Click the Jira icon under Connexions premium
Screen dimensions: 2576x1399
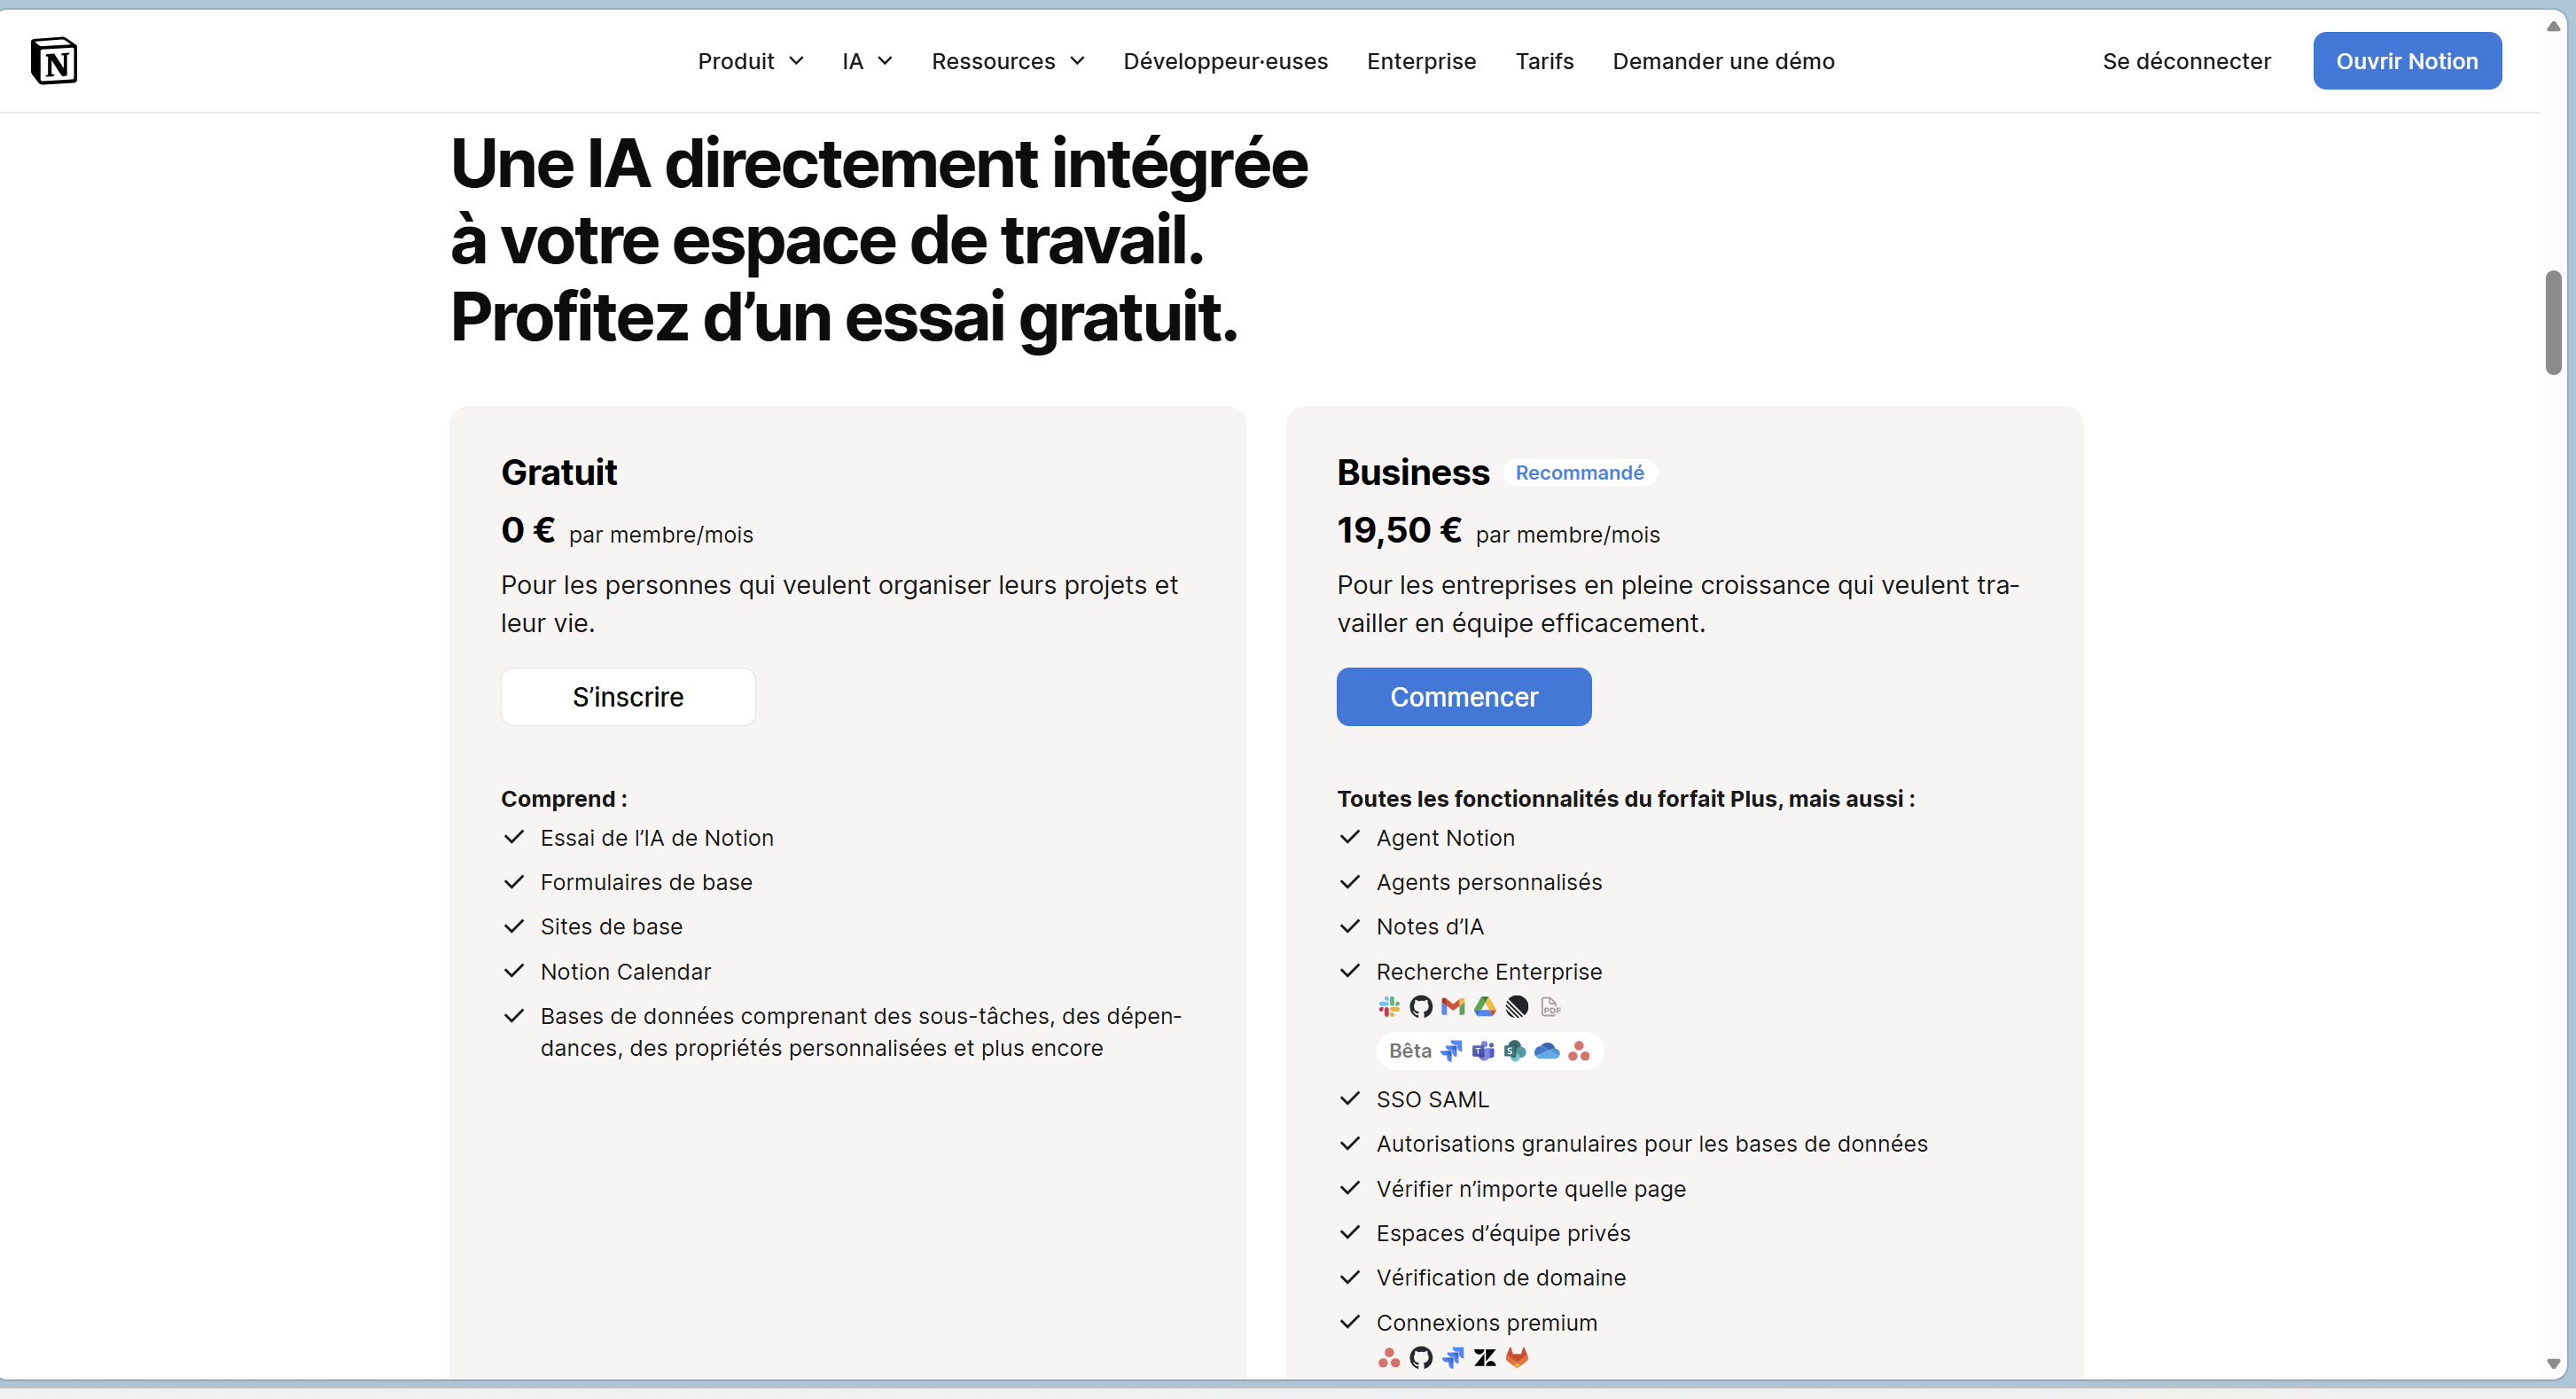[1453, 1358]
